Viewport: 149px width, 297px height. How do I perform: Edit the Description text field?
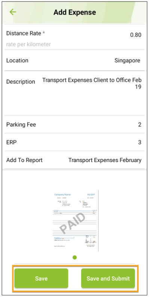click(x=74, y=93)
